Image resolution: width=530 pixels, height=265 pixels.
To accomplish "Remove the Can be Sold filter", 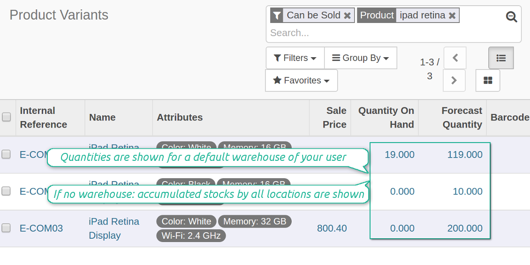I will (x=347, y=15).
